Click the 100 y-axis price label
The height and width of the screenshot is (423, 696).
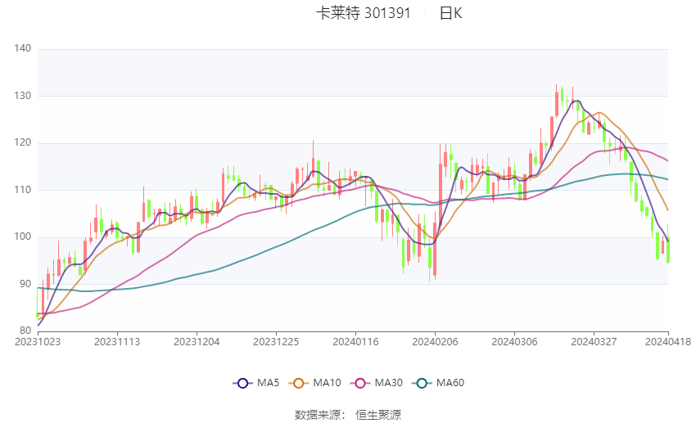23,237
